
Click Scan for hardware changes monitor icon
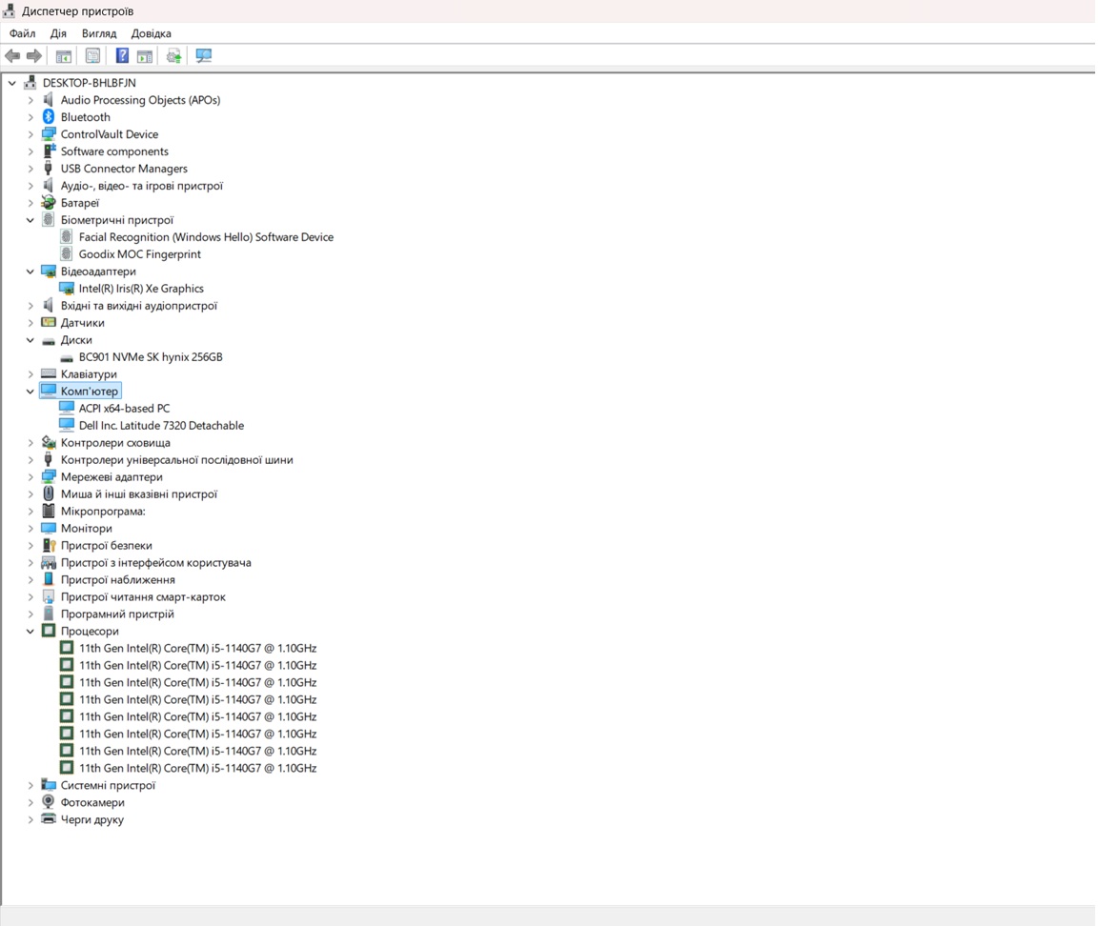point(204,56)
